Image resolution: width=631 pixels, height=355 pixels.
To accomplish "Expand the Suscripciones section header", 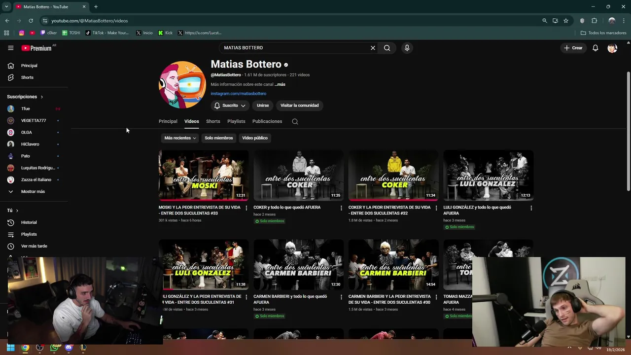I will click(x=25, y=97).
